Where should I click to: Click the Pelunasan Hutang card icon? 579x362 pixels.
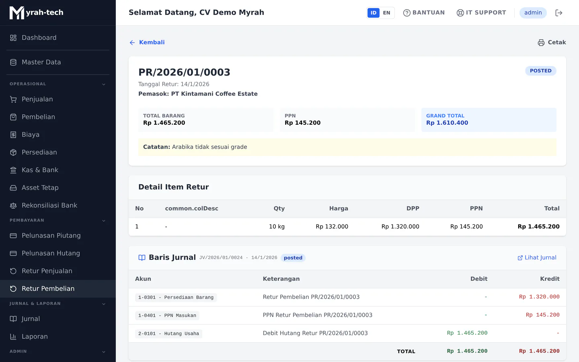point(13,253)
